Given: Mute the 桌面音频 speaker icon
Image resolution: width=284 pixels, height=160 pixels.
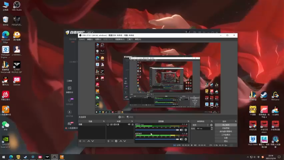Looking at the screenshot, I should coord(181,139).
